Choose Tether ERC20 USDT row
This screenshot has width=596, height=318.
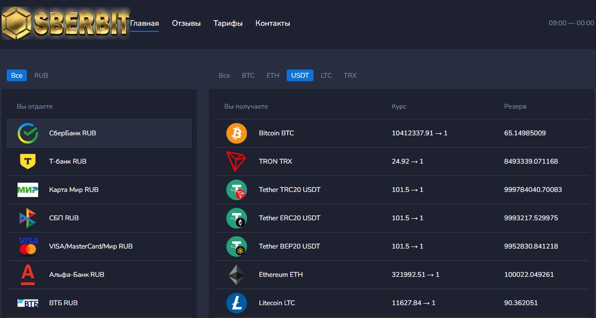[x=402, y=218]
